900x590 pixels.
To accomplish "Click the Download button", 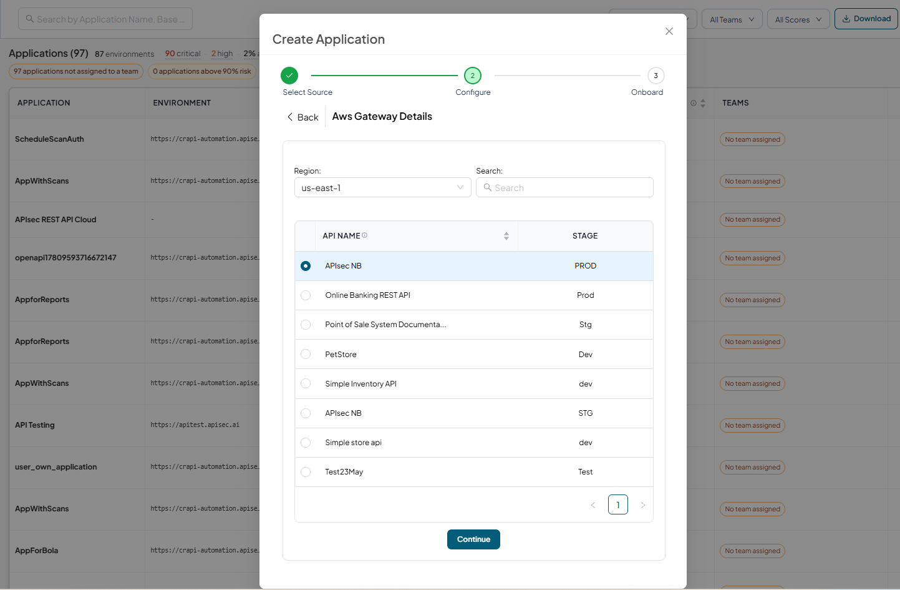I will click(866, 19).
